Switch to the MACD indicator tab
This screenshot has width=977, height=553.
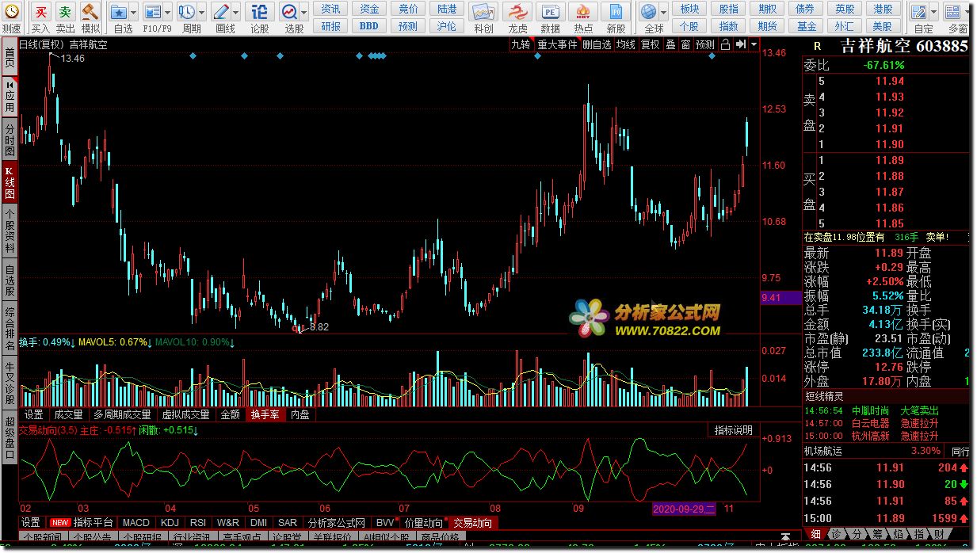pos(136,523)
